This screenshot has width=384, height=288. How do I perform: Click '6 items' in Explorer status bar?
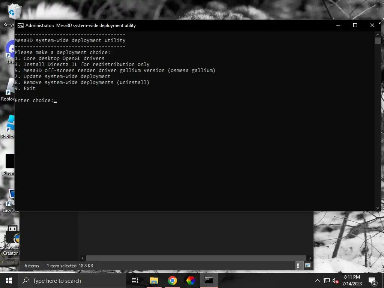[x=32, y=266]
